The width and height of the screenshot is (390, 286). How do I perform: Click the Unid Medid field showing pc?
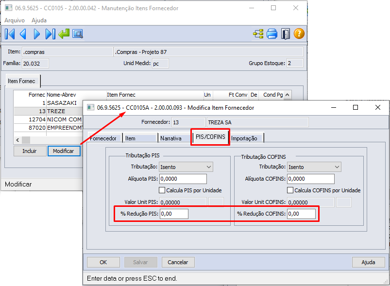point(160,64)
